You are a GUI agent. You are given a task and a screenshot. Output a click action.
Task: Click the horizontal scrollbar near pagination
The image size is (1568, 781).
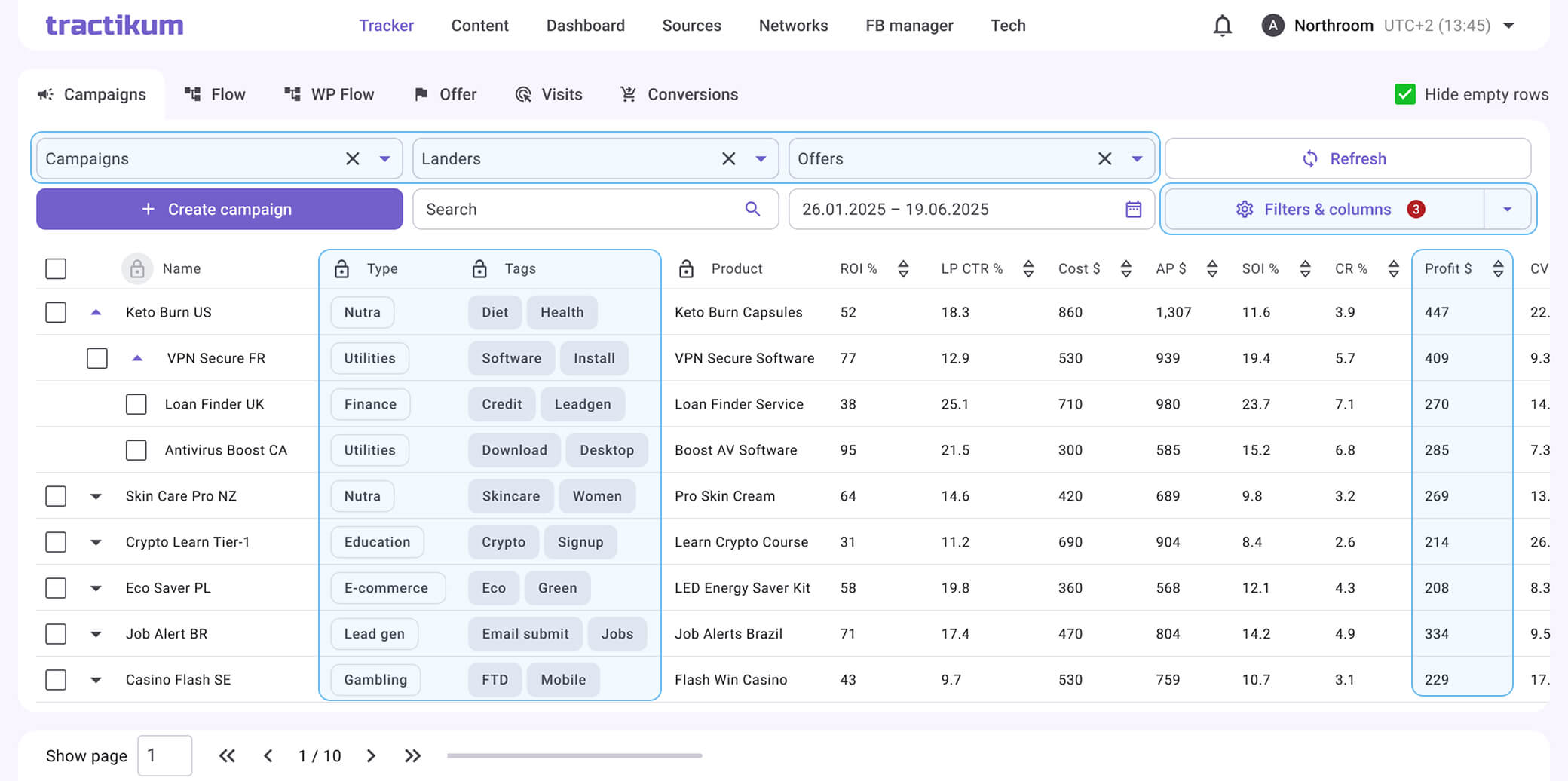click(574, 755)
